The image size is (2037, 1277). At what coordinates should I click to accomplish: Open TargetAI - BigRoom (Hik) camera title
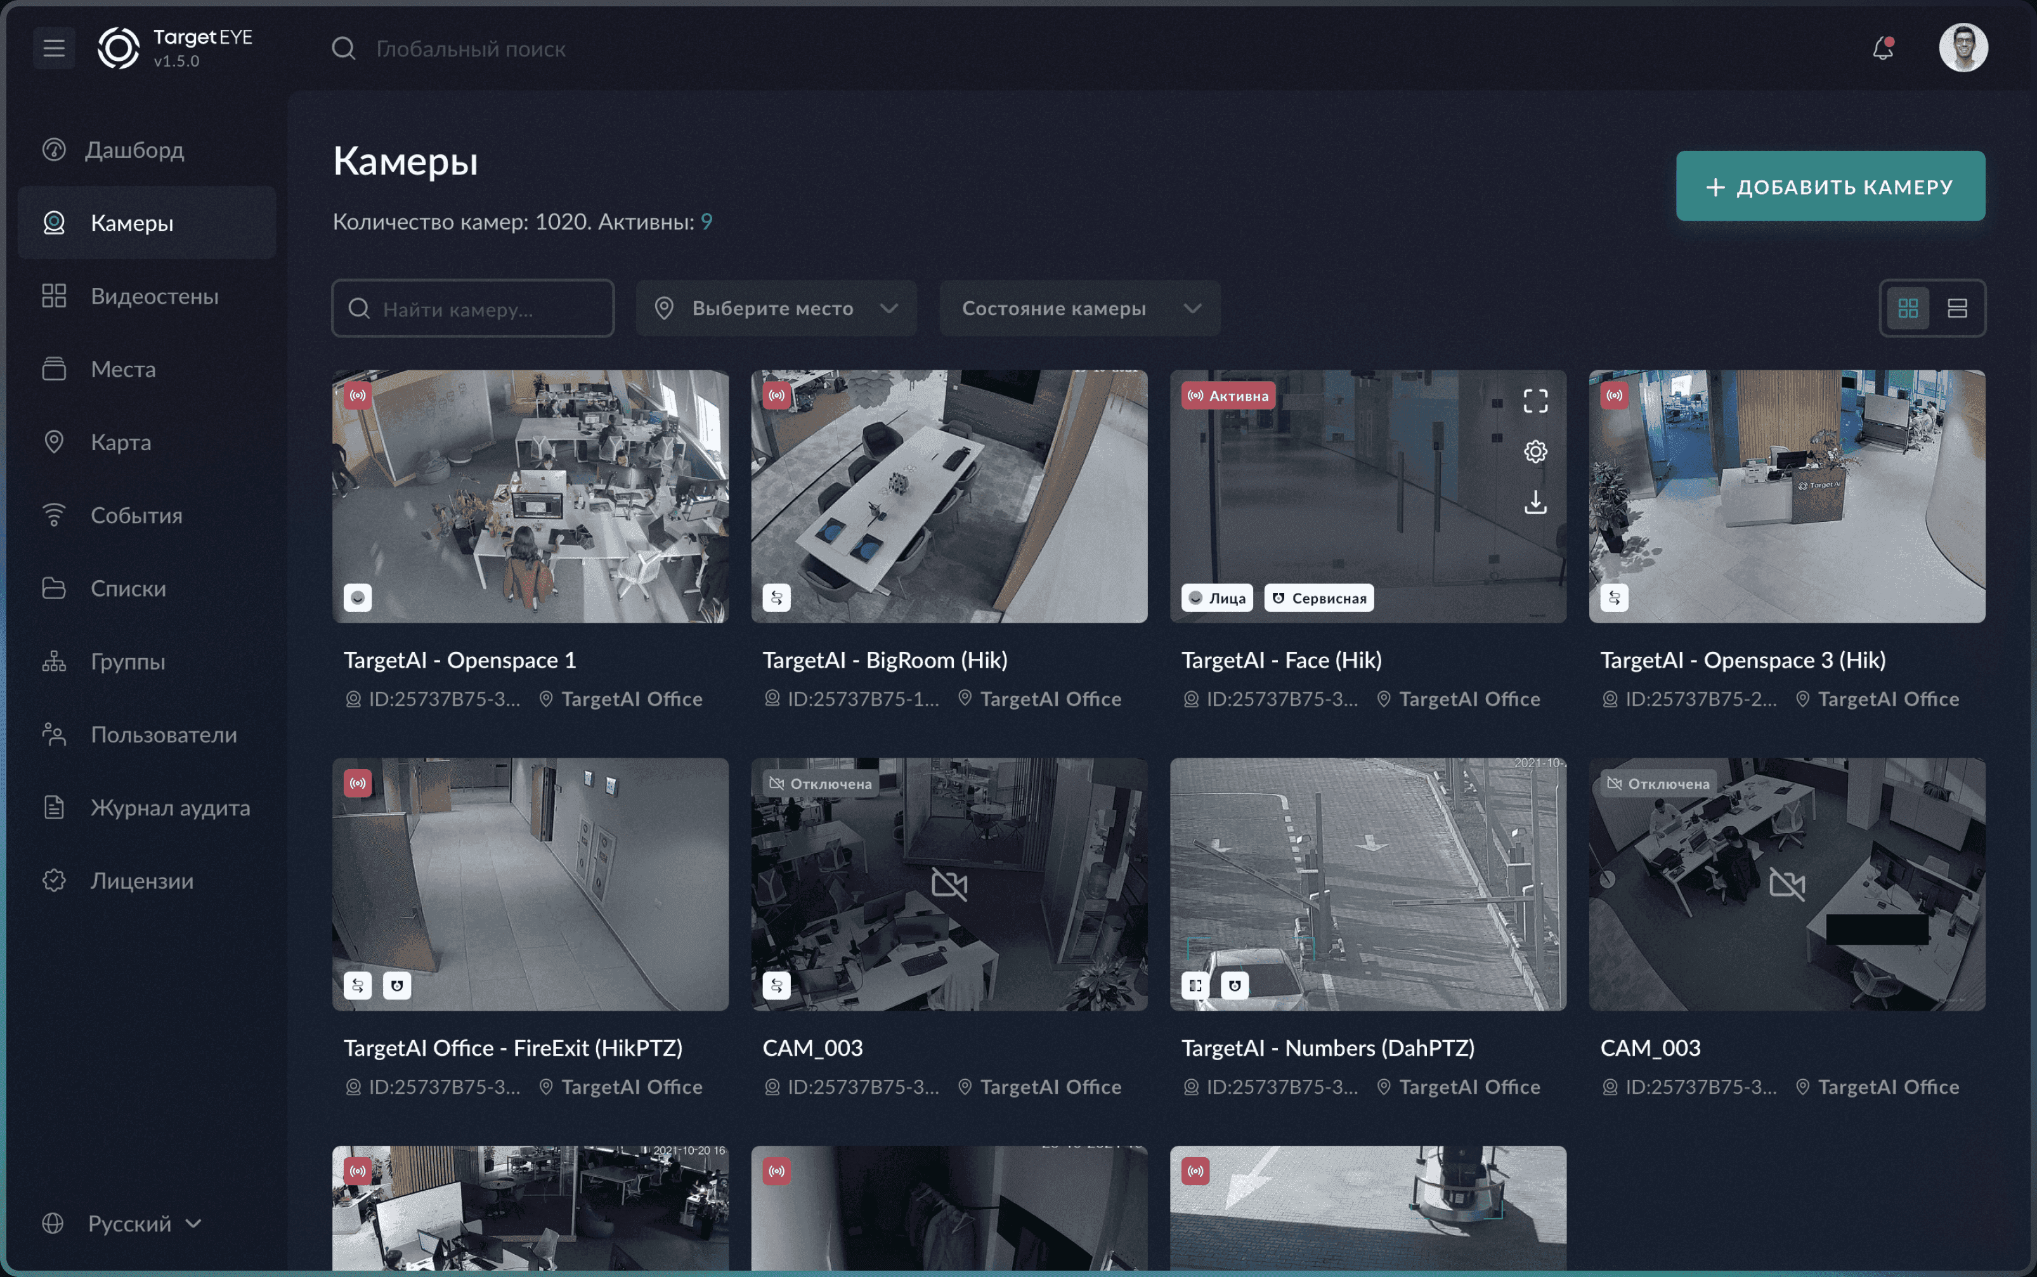click(884, 661)
